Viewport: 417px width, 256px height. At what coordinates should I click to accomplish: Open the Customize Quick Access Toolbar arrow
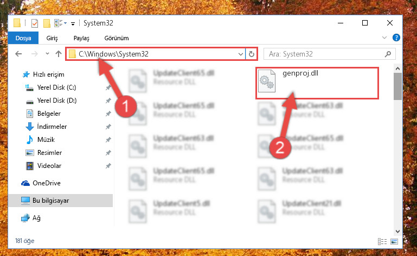[x=73, y=24]
